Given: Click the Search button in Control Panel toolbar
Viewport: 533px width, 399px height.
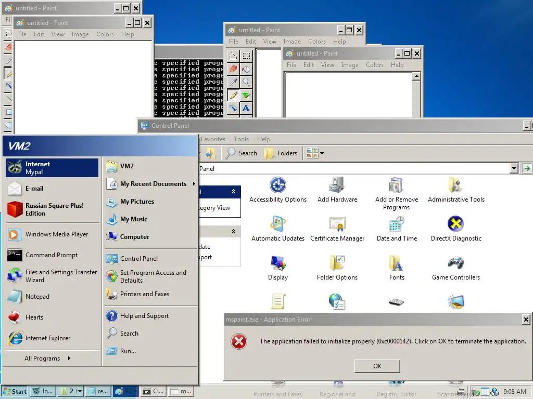Looking at the screenshot, I should 242,153.
